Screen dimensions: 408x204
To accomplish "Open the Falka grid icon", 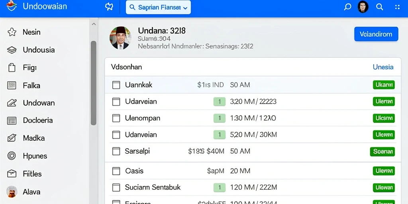I will coord(12,85).
